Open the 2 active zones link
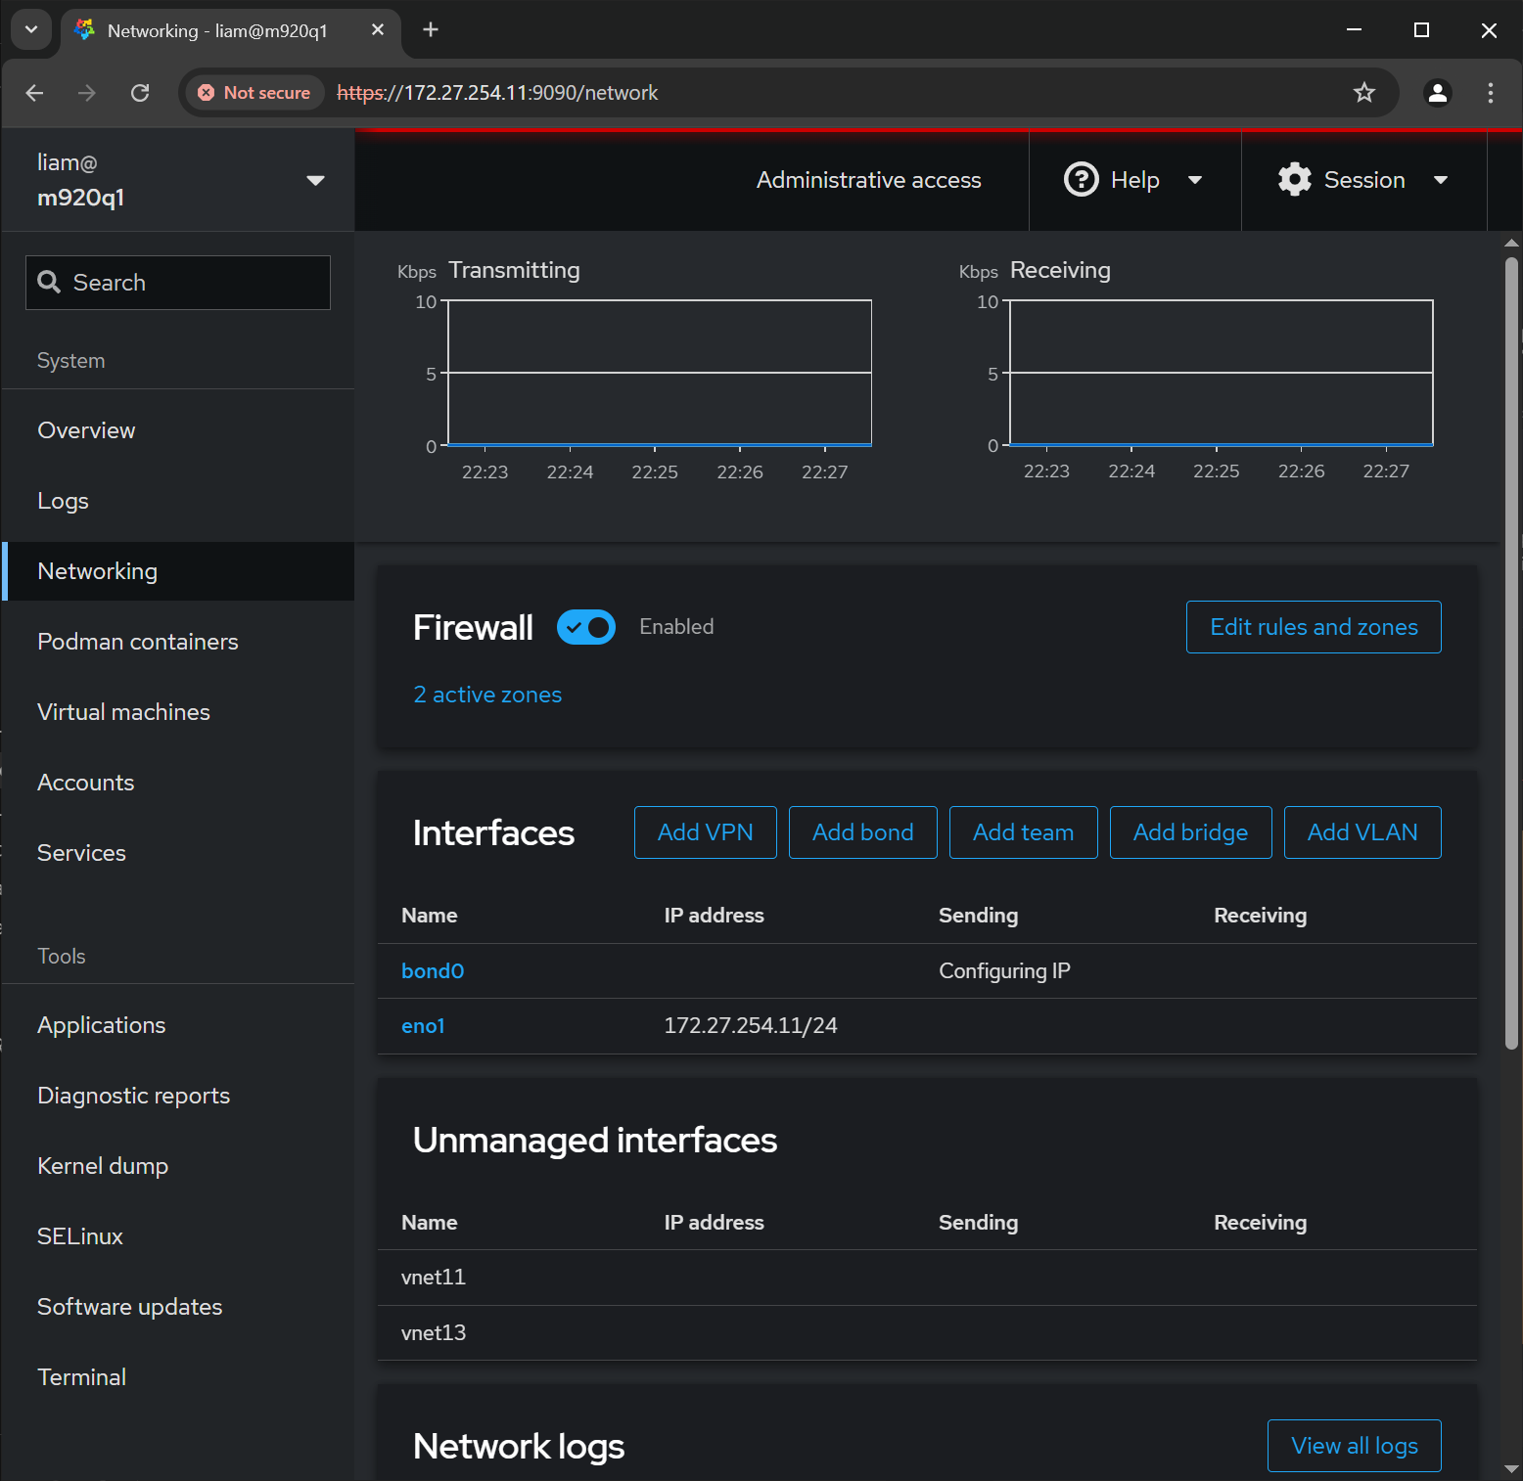Viewport: 1523px width, 1481px height. click(487, 695)
